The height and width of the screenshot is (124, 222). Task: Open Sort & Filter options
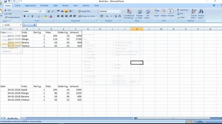coord(194,14)
